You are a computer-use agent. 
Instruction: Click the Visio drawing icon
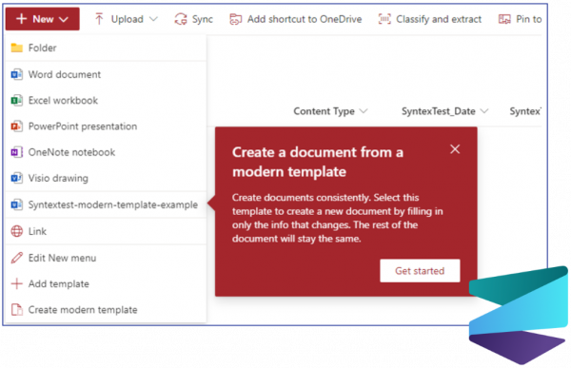[17, 178]
